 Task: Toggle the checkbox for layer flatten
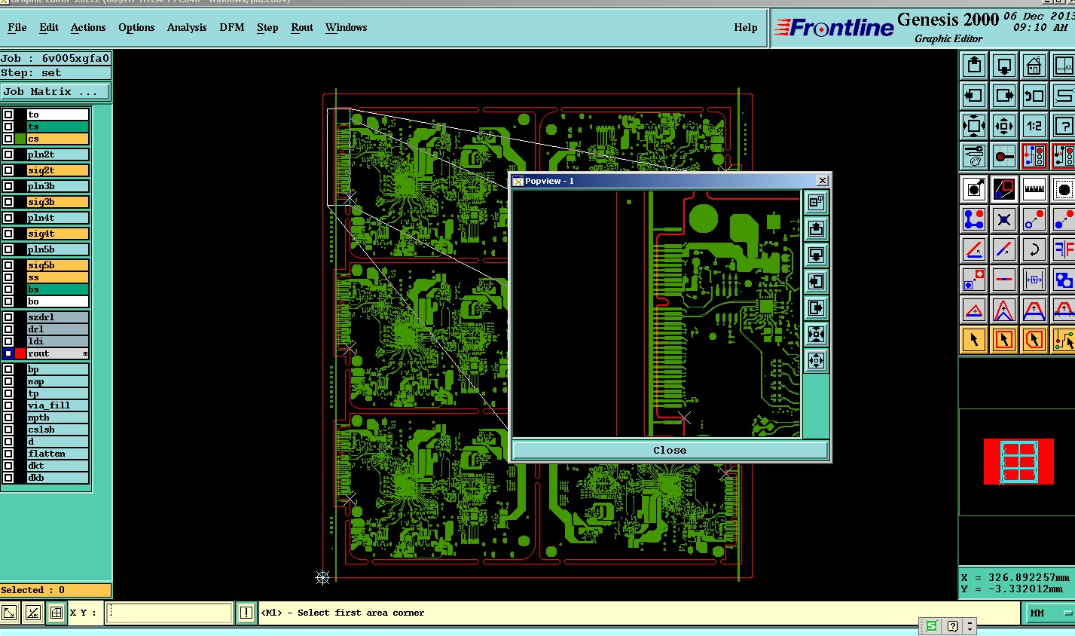tap(8, 454)
